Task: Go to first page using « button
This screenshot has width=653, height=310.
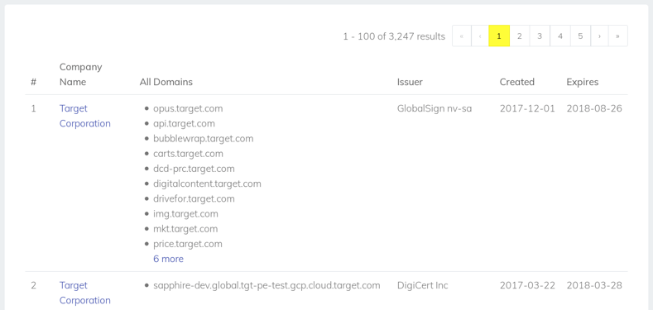Action: tap(462, 36)
